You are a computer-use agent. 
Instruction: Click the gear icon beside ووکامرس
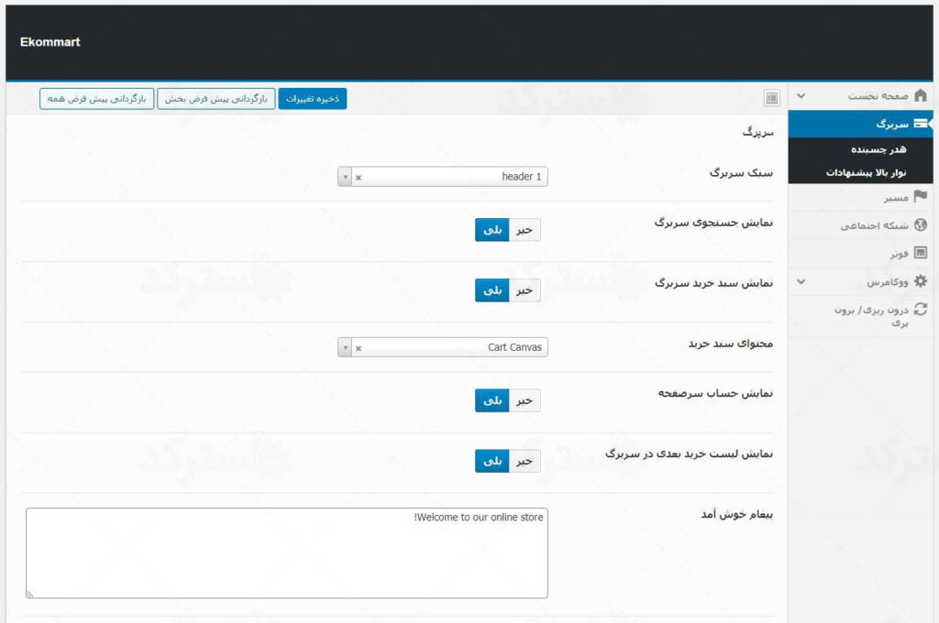click(x=921, y=282)
